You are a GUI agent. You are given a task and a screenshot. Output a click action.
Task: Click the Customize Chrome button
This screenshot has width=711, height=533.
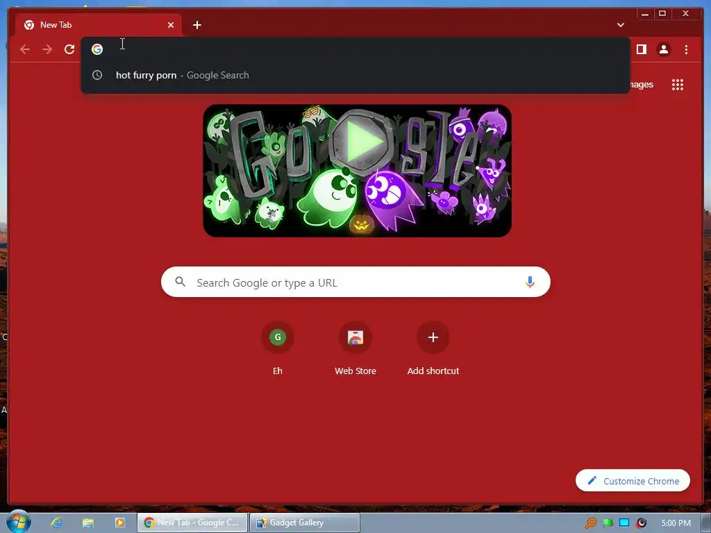(633, 480)
